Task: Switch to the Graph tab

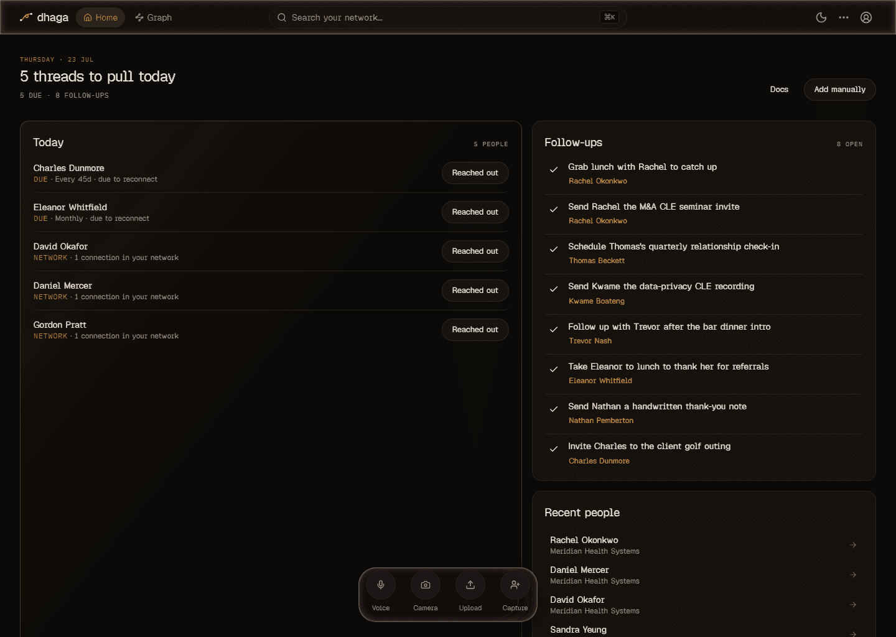Action: 154,17
